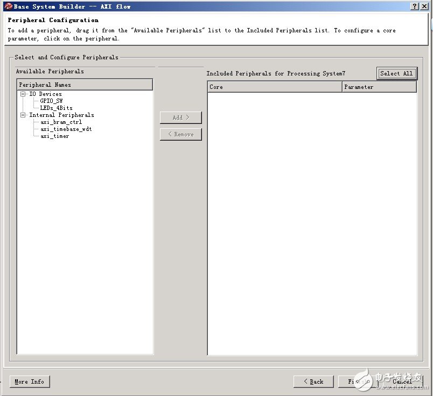Click the Core column header

[275, 87]
